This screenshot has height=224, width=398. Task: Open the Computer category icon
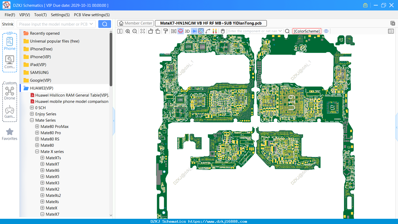(x=10, y=62)
